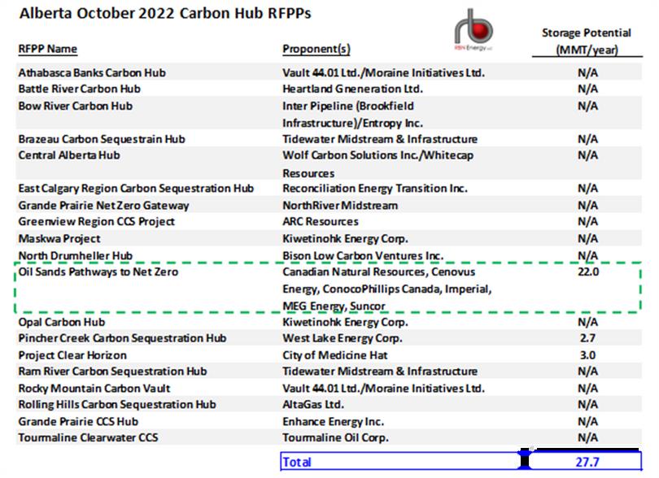
Task: Click proponent 'Bison Low Carbon Ventures Inc.'
Action: [363, 255]
